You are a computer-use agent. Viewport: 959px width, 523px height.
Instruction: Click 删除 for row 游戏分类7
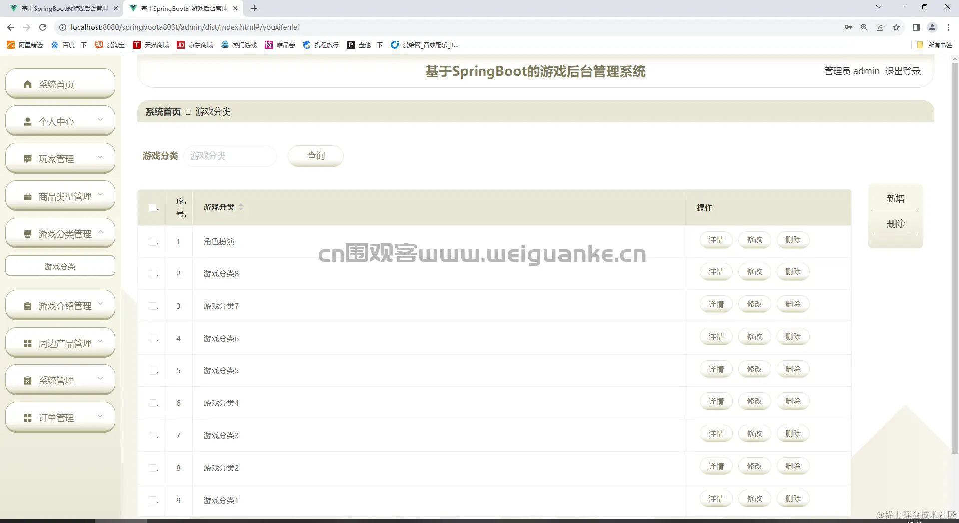pyautogui.click(x=793, y=304)
